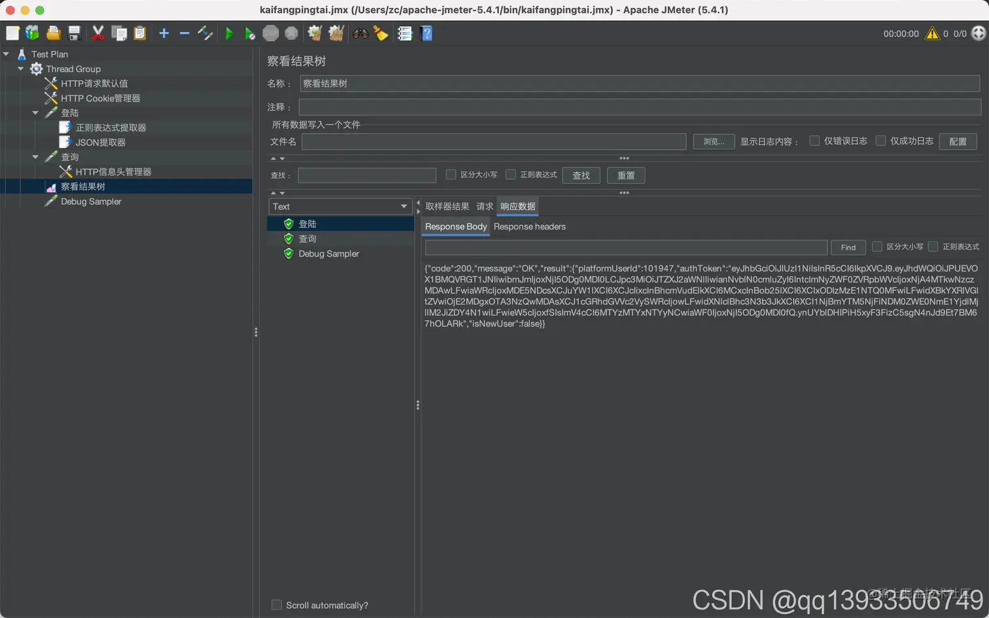The width and height of the screenshot is (989, 618).
Task: Enable 仅成功日志 checkbox
Action: [880, 141]
